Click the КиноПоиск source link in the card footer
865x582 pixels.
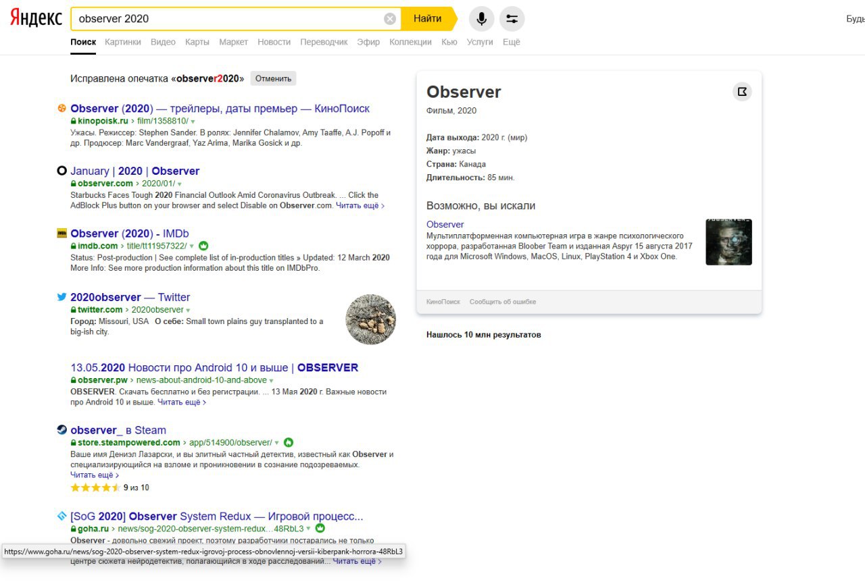click(443, 302)
